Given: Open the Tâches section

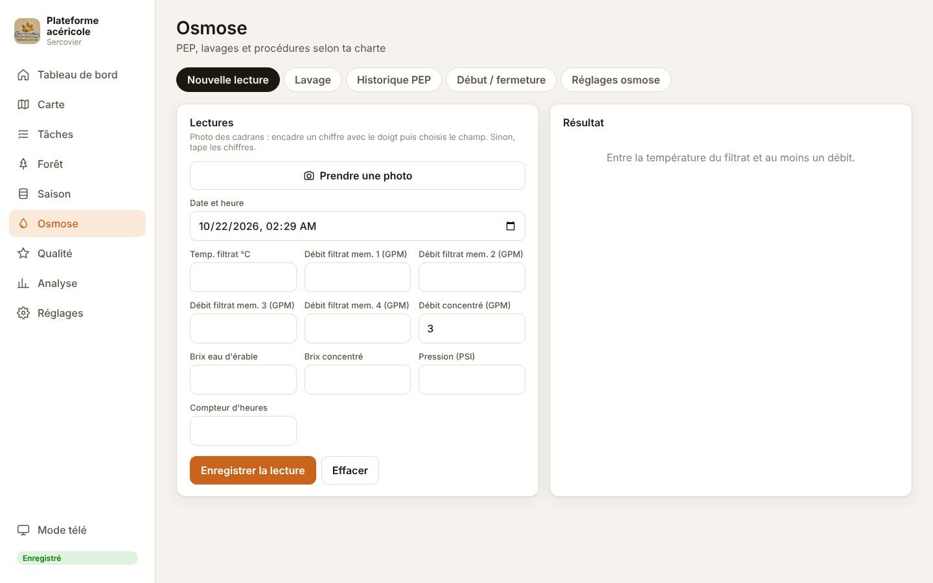Looking at the screenshot, I should (x=77, y=134).
